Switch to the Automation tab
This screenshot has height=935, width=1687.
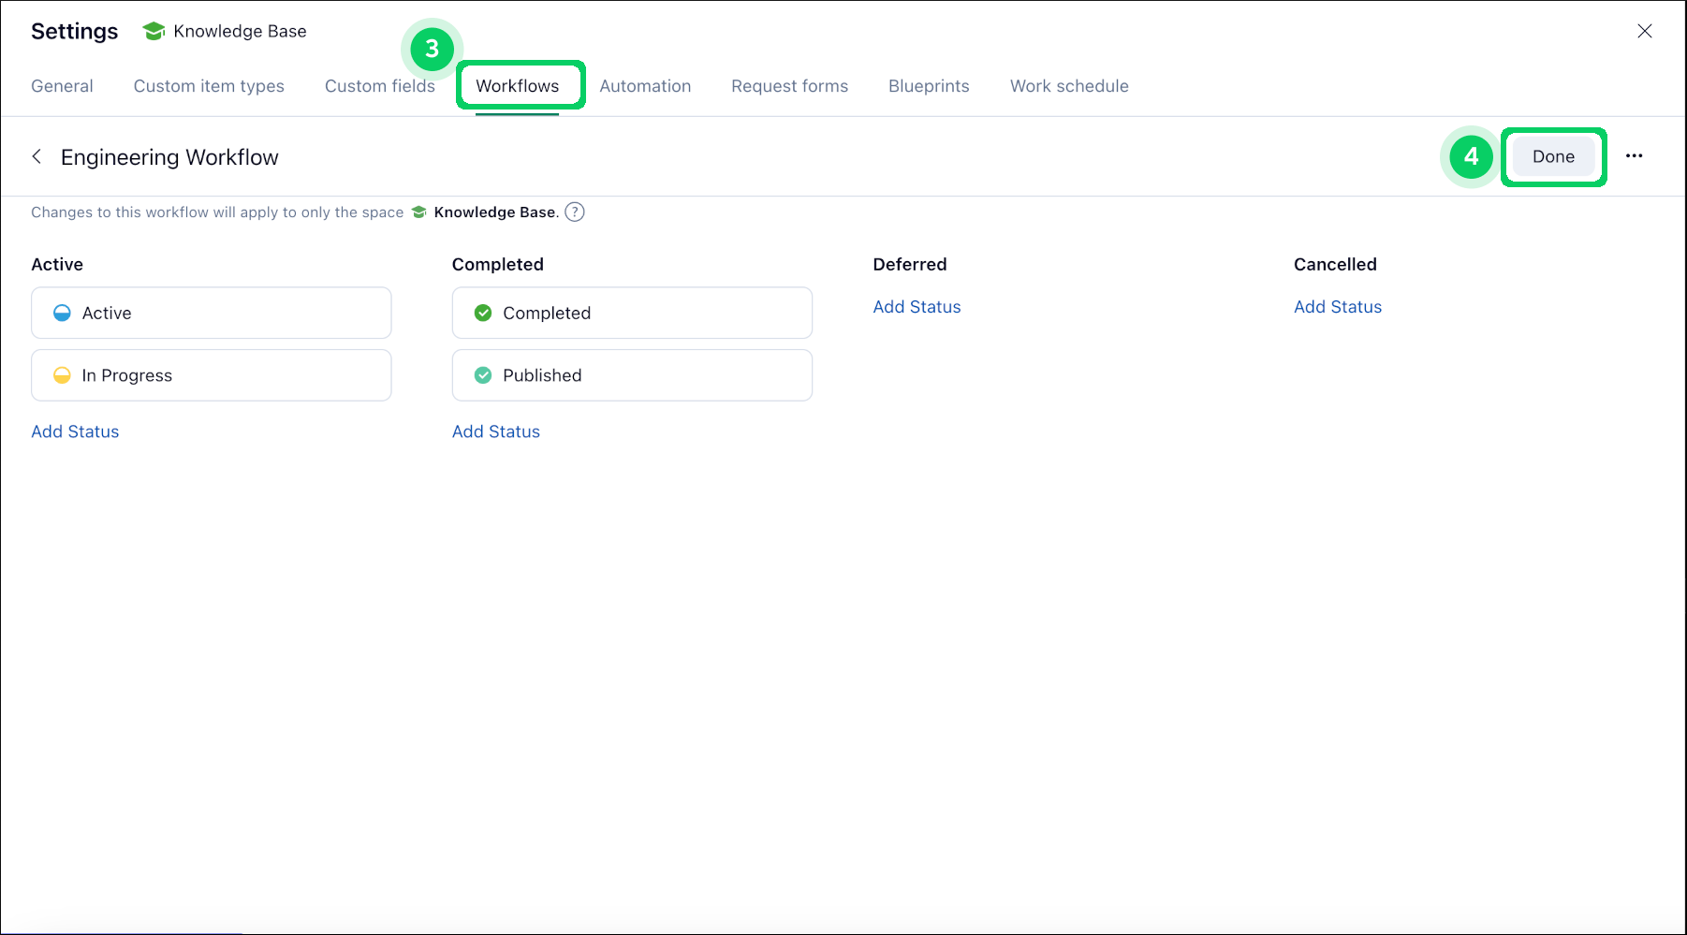coord(645,85)
